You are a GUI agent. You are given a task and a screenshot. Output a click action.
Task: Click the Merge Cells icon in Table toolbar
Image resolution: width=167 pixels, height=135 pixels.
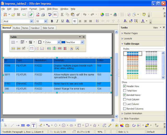click(13, 48)
